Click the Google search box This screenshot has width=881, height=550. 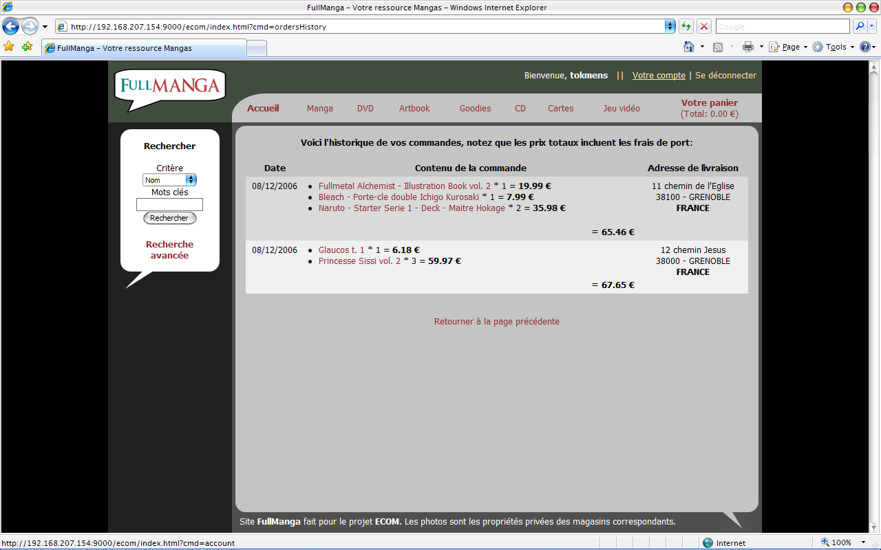783,27
